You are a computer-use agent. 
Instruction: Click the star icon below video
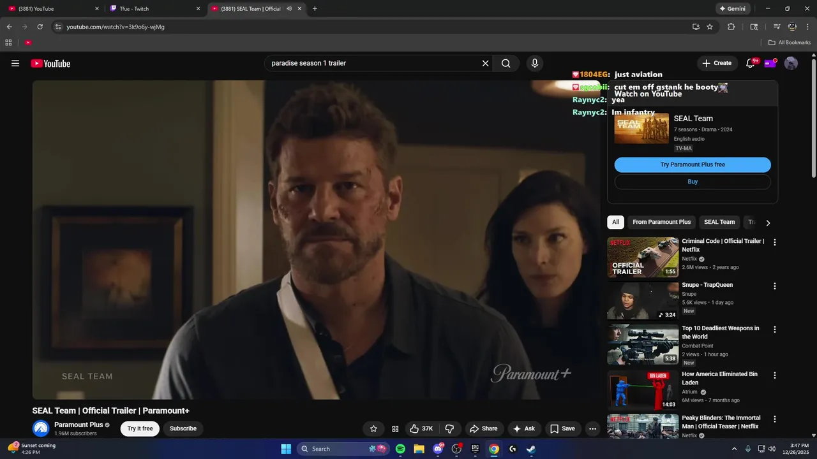coord(373,428)
